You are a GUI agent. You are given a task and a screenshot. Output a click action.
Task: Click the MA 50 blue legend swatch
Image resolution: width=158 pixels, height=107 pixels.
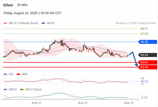pyautogui.click(x=43, y=23)
